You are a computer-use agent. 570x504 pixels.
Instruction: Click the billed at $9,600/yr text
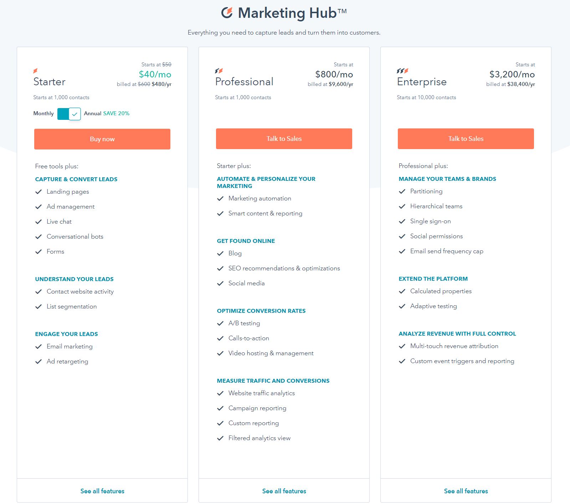pyautogui.click(x=330, y=85)
